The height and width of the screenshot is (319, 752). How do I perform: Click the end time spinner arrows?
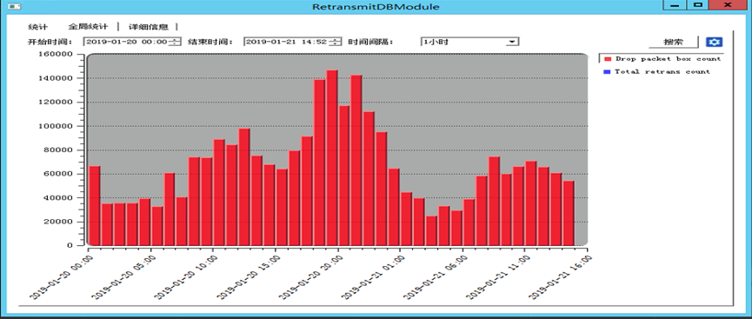click(336, 42)
